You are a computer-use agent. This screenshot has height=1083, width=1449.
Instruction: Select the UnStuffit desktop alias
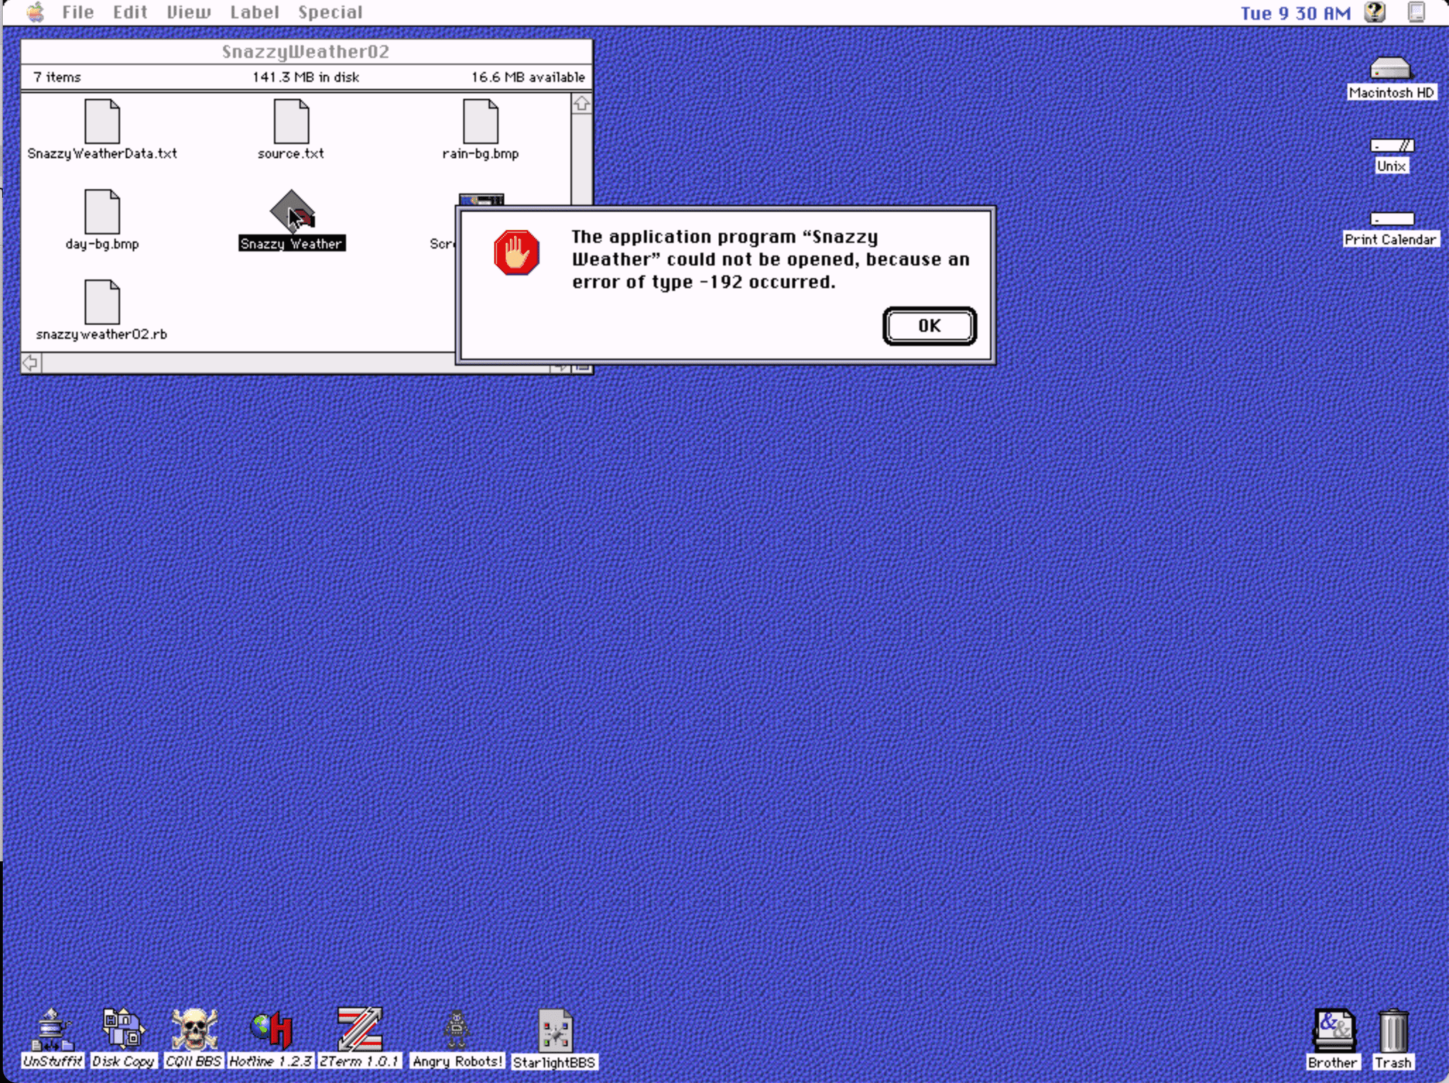pyautogui.click(x=52, y=1029)
